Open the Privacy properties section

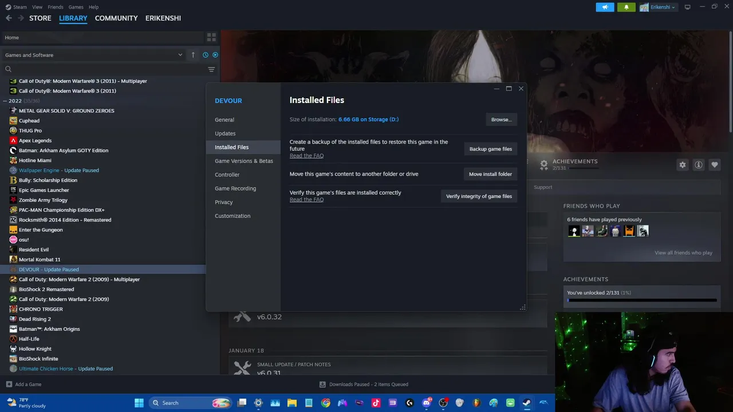pos(243,202)
